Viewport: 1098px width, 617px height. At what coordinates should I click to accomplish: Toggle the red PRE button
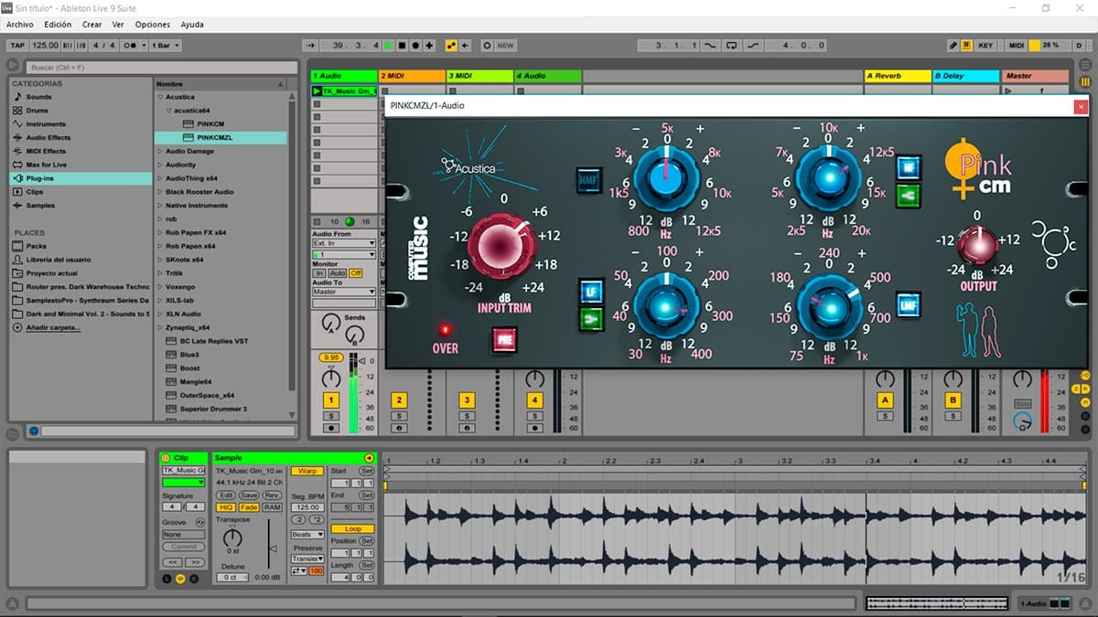point(504,340)
